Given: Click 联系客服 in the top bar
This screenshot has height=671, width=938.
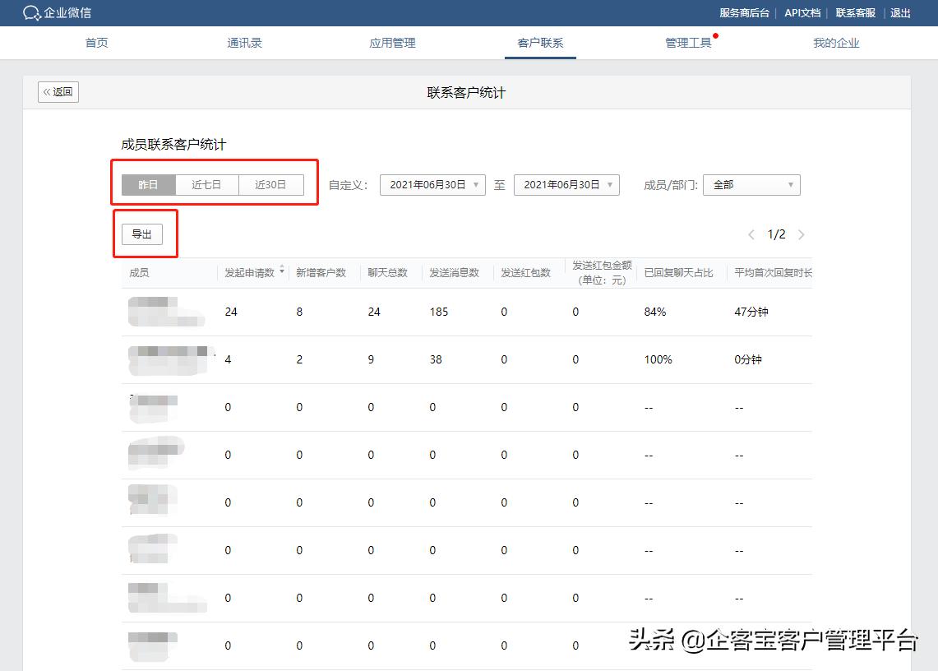Looking at the screenshot, I should [x=855, y=13].
